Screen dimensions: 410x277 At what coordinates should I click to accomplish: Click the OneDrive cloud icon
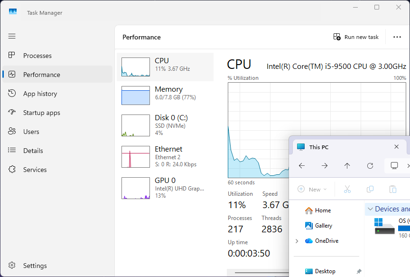pos(309,240)
